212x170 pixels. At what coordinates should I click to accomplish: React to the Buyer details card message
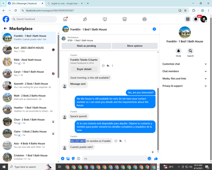pos(103,65)
